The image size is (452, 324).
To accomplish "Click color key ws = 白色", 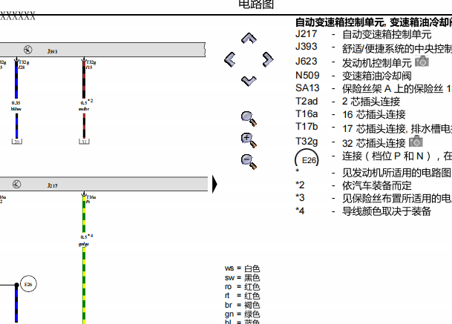I will point(242,268).
